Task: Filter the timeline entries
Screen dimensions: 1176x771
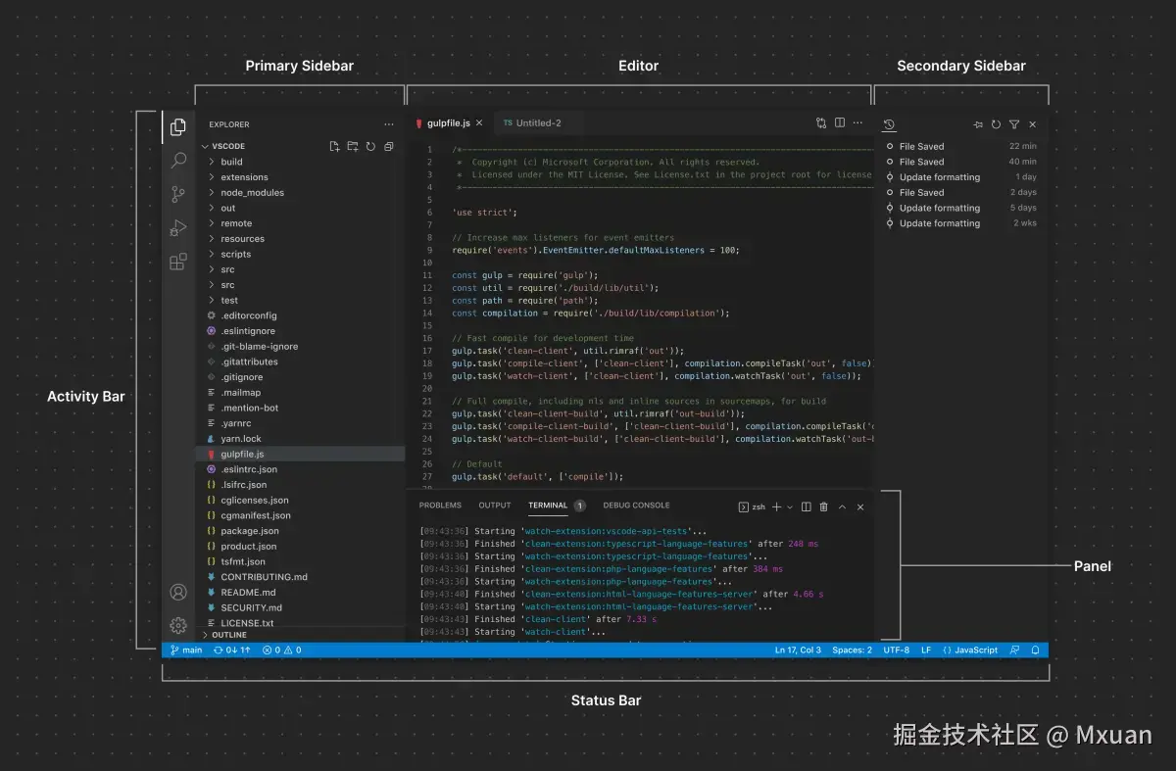Action: point(1014,124)
